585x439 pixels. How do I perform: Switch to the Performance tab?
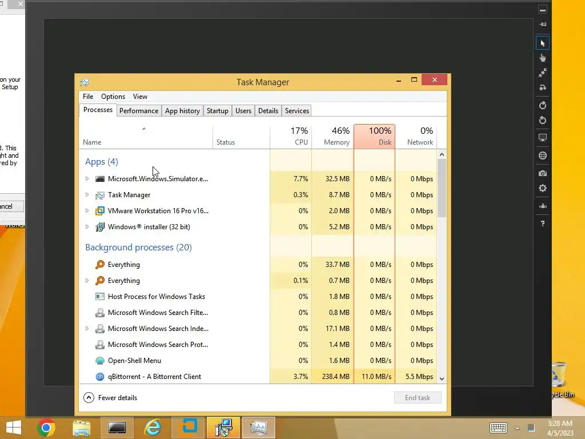tap(139, 111)
